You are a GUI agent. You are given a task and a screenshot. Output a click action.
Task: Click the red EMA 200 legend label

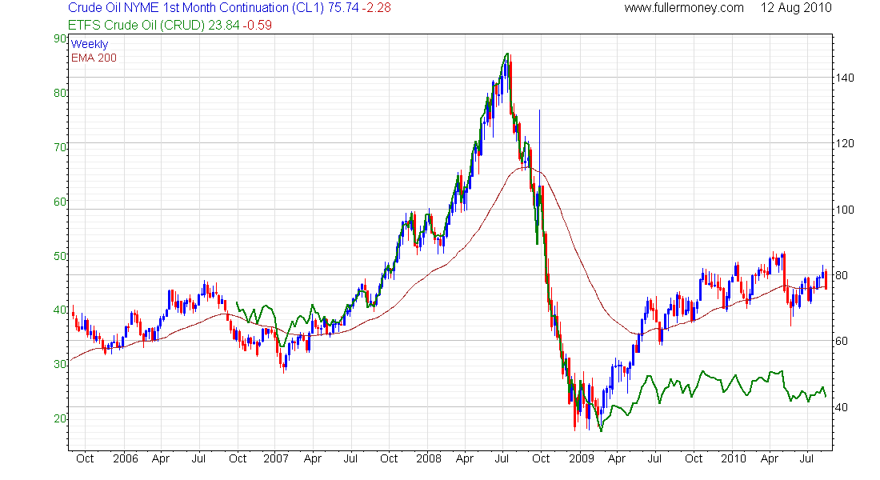tap(94, 58)
